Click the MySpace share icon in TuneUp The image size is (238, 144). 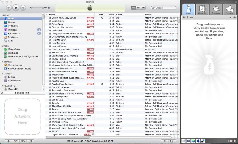(198, 141)
